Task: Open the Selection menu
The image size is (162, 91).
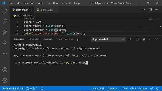Action: (x=29, y=3)
